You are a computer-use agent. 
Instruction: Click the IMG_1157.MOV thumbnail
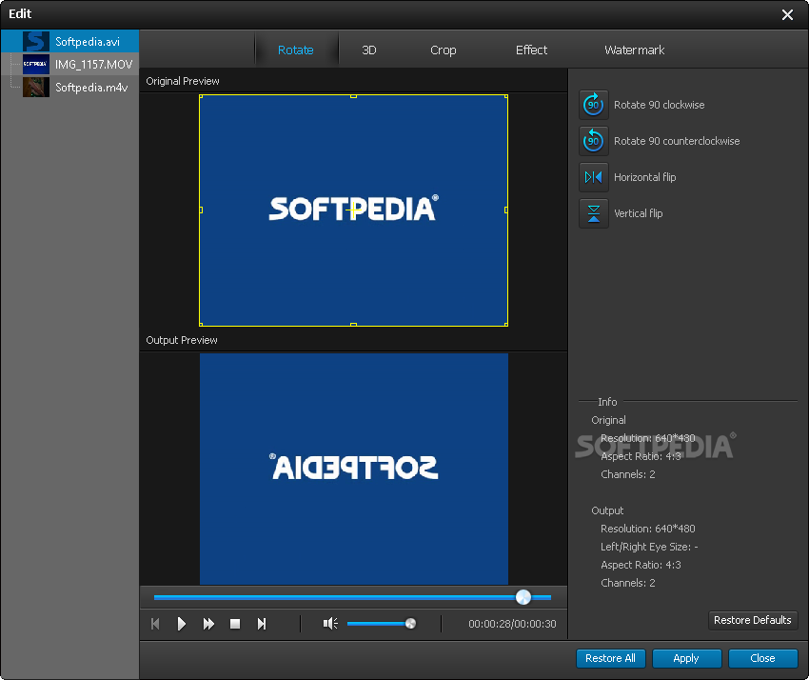coord(36,65)
